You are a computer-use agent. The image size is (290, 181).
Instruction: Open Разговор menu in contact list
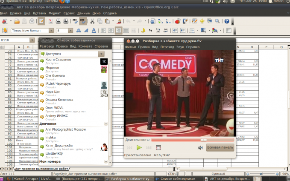[47, 46]
